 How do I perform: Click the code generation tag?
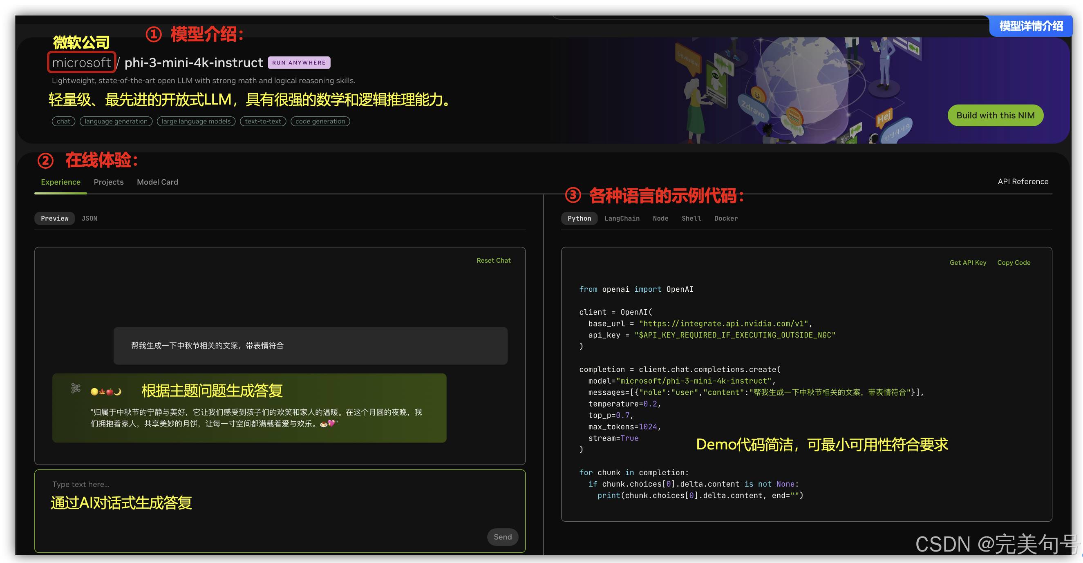(320, 121)
